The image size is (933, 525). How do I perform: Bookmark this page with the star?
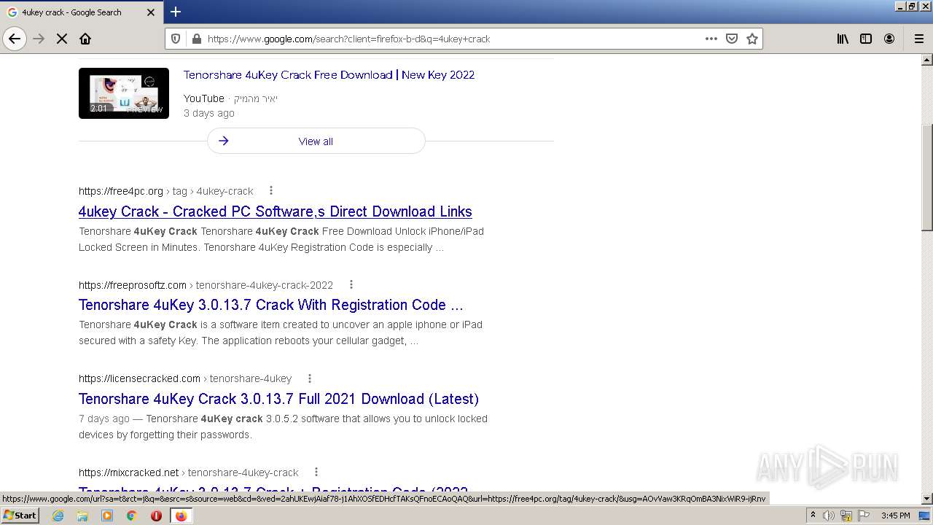(752, 39)
